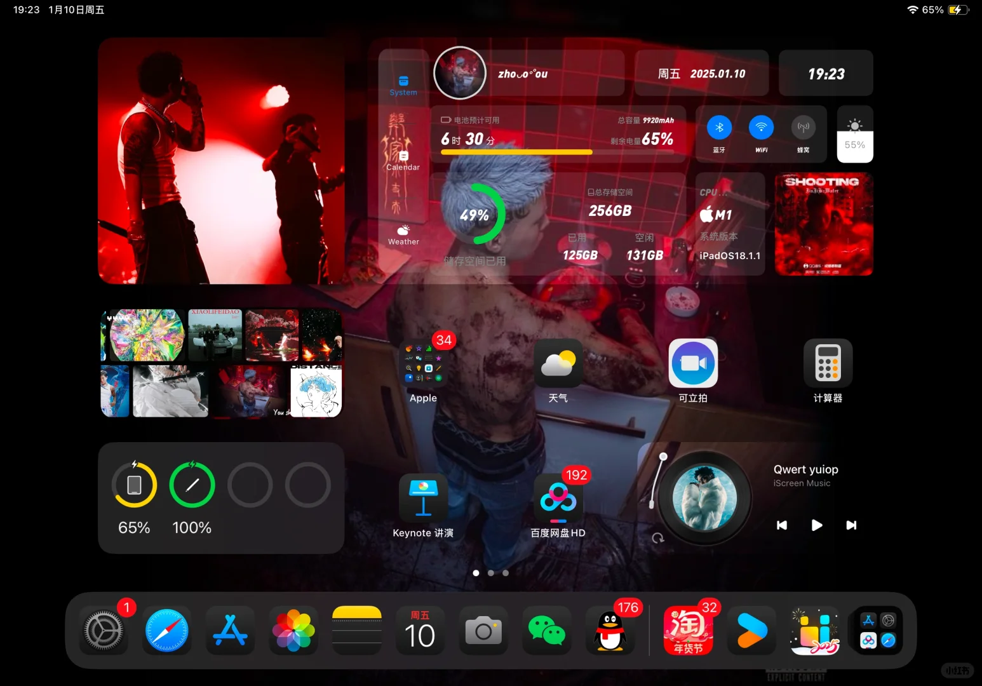Tap the 6时30分 battery time estimate
Screen dimensions: 982x686
pos(468,139)
